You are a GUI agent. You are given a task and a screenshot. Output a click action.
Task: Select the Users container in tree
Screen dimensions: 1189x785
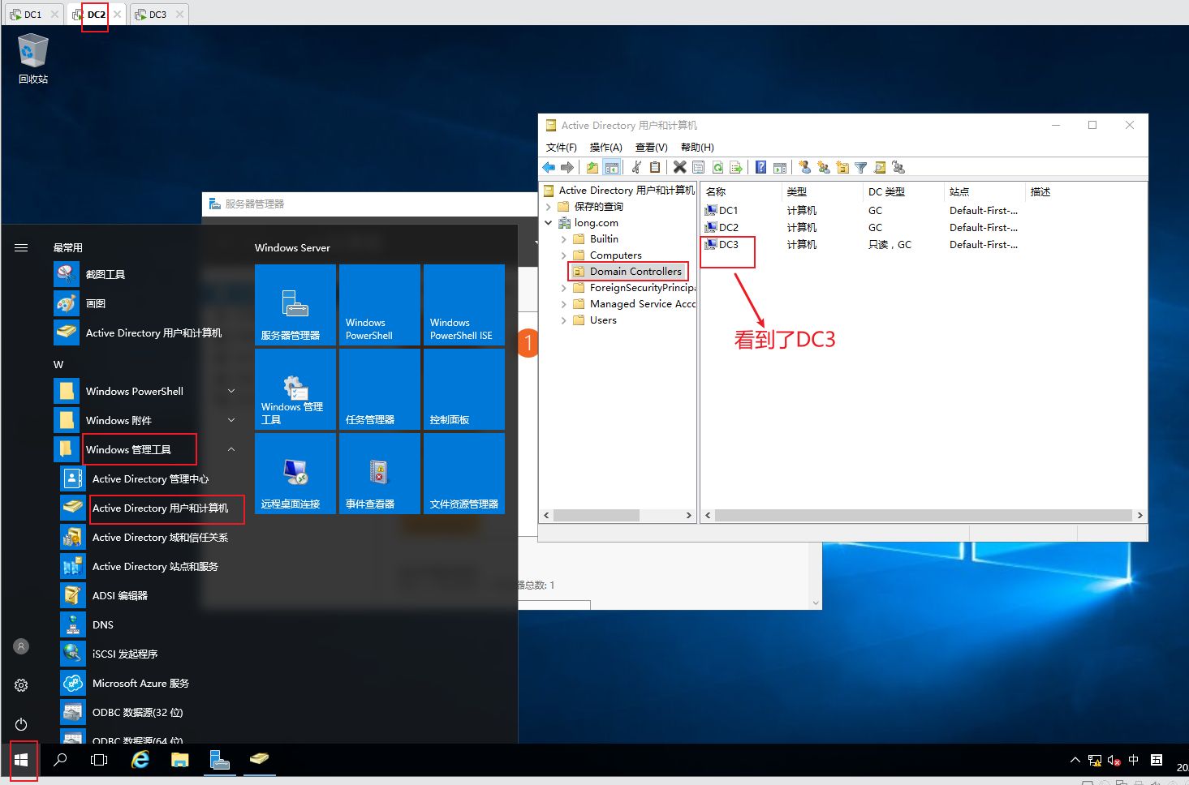point(603,320)
